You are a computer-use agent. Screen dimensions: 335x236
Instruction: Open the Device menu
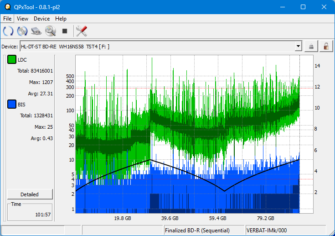click(x=41, y=19)
